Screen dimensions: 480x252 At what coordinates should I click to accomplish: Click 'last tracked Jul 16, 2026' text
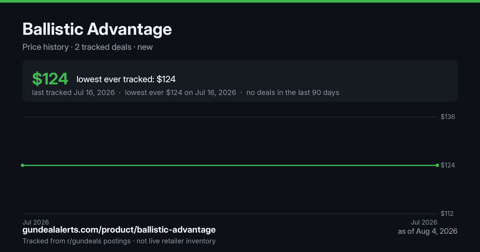point(73,92)
